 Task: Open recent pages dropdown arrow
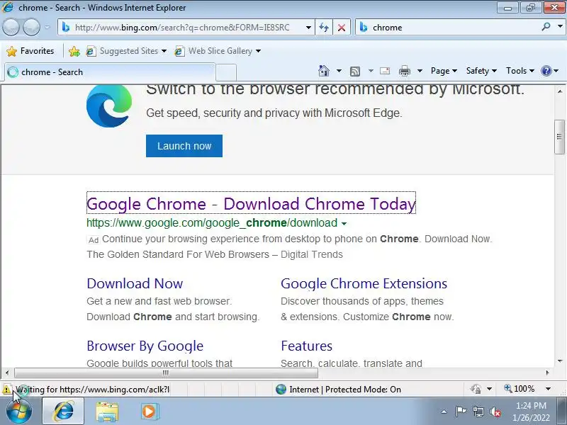click(x=47, y=27)
